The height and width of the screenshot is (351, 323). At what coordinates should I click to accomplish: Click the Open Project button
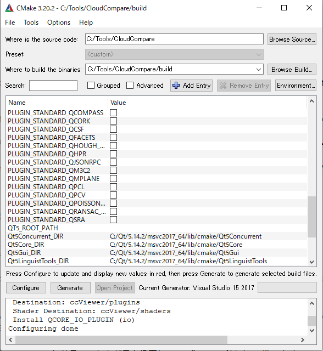coord(115,287)
